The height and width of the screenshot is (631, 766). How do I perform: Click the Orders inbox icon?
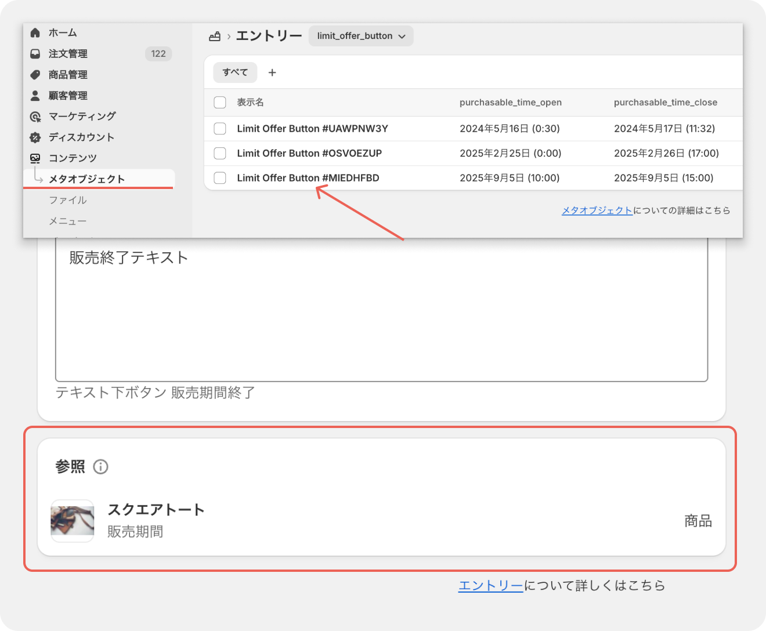point(35,54)
